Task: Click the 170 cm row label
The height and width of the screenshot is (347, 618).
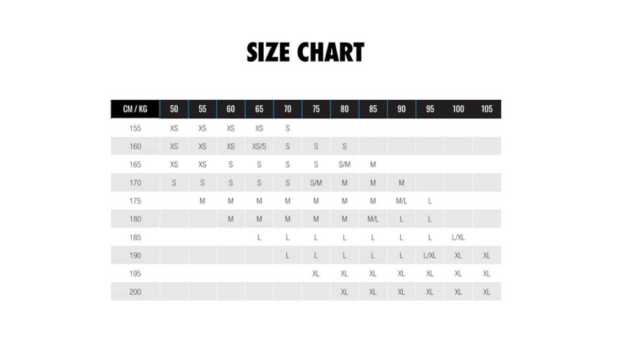Action: pos(135,183)
